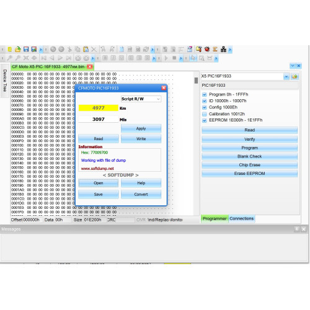Click the network tree icon in toolbar
This screenshot has height=310, width=310.
(x=223, y=49)
